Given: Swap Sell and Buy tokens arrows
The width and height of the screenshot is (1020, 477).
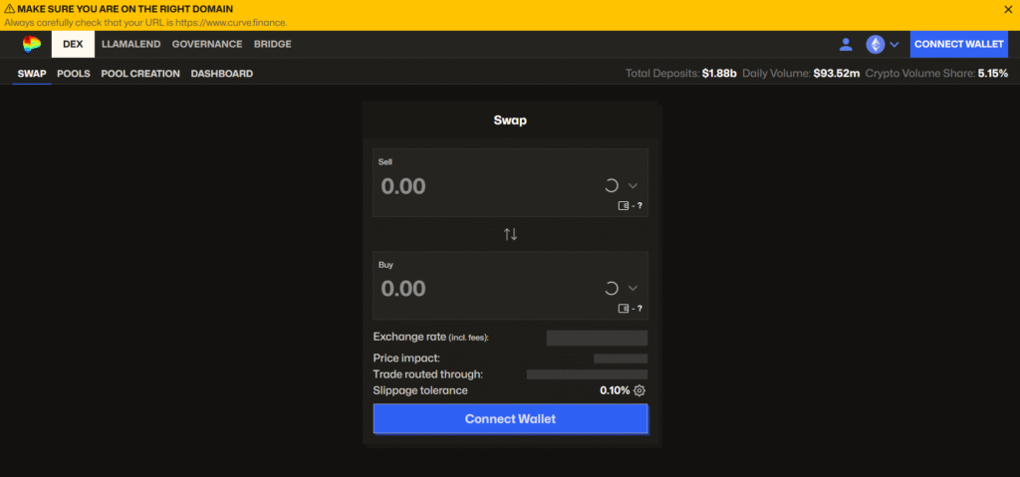Looking at the screenshot, I should coord(511,234).
